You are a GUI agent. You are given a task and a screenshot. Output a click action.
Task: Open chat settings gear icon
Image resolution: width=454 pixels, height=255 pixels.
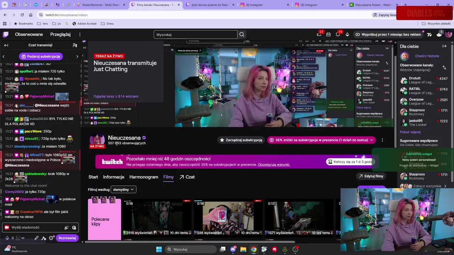click(51, 238)
